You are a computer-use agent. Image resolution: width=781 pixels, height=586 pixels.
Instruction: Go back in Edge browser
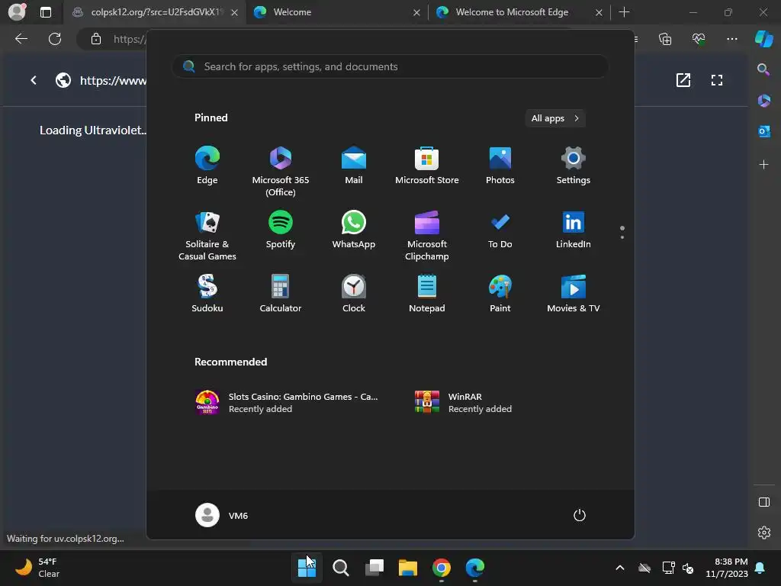click(x=21, y=39)
